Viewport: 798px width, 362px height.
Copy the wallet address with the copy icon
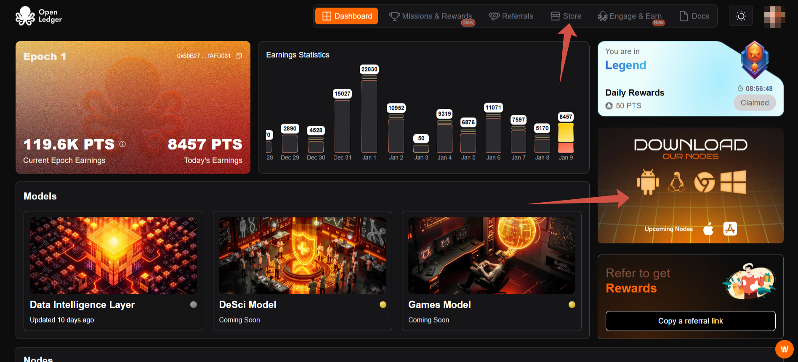[x=239, y=56]
